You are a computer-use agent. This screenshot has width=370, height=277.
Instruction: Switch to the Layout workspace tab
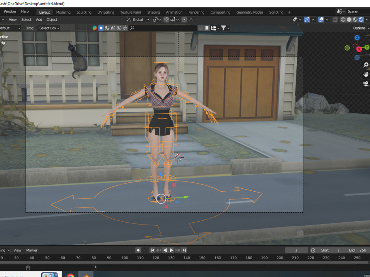(44, 12)
